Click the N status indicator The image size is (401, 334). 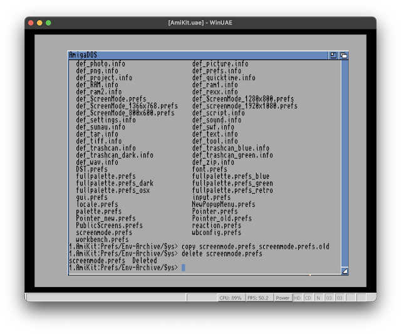318,298
